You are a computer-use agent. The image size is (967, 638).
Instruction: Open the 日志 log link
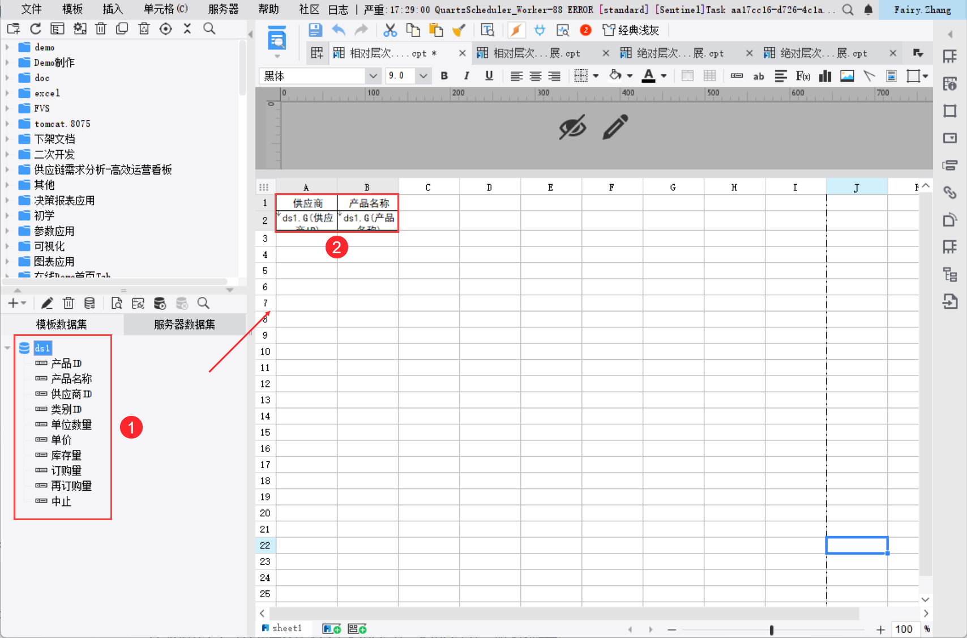coord(339,10)
